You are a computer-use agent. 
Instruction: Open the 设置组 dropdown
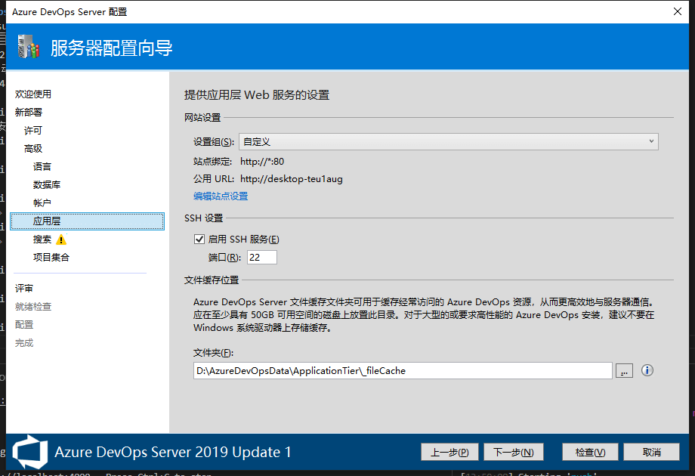(x=448, y=142)
